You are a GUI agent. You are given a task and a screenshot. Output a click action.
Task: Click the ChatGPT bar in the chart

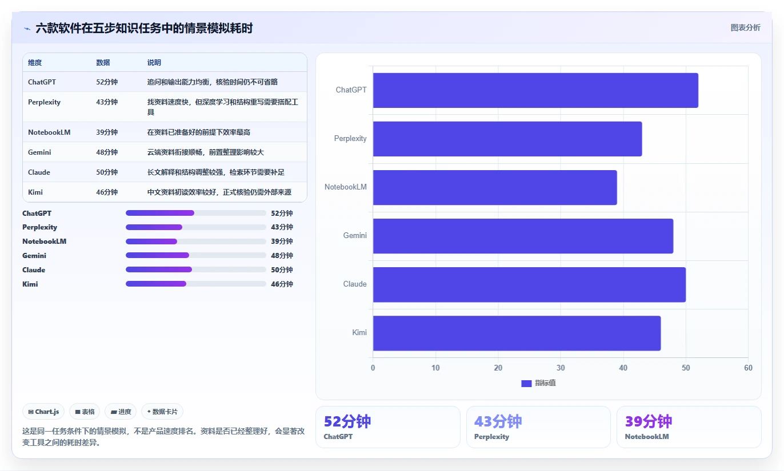tap(535, 90)
